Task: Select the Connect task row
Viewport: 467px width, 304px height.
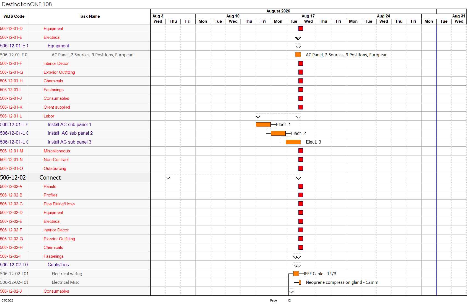Action: [75, 177]
